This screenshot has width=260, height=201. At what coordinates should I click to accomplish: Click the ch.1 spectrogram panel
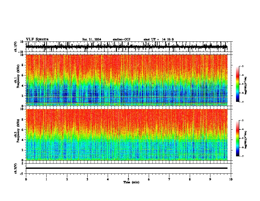tap(126, 80)
